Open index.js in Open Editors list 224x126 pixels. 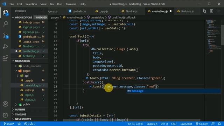coord(29,22)
